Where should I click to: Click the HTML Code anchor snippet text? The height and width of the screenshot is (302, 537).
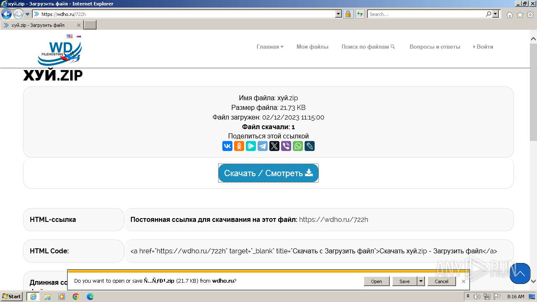pos(314,251)
